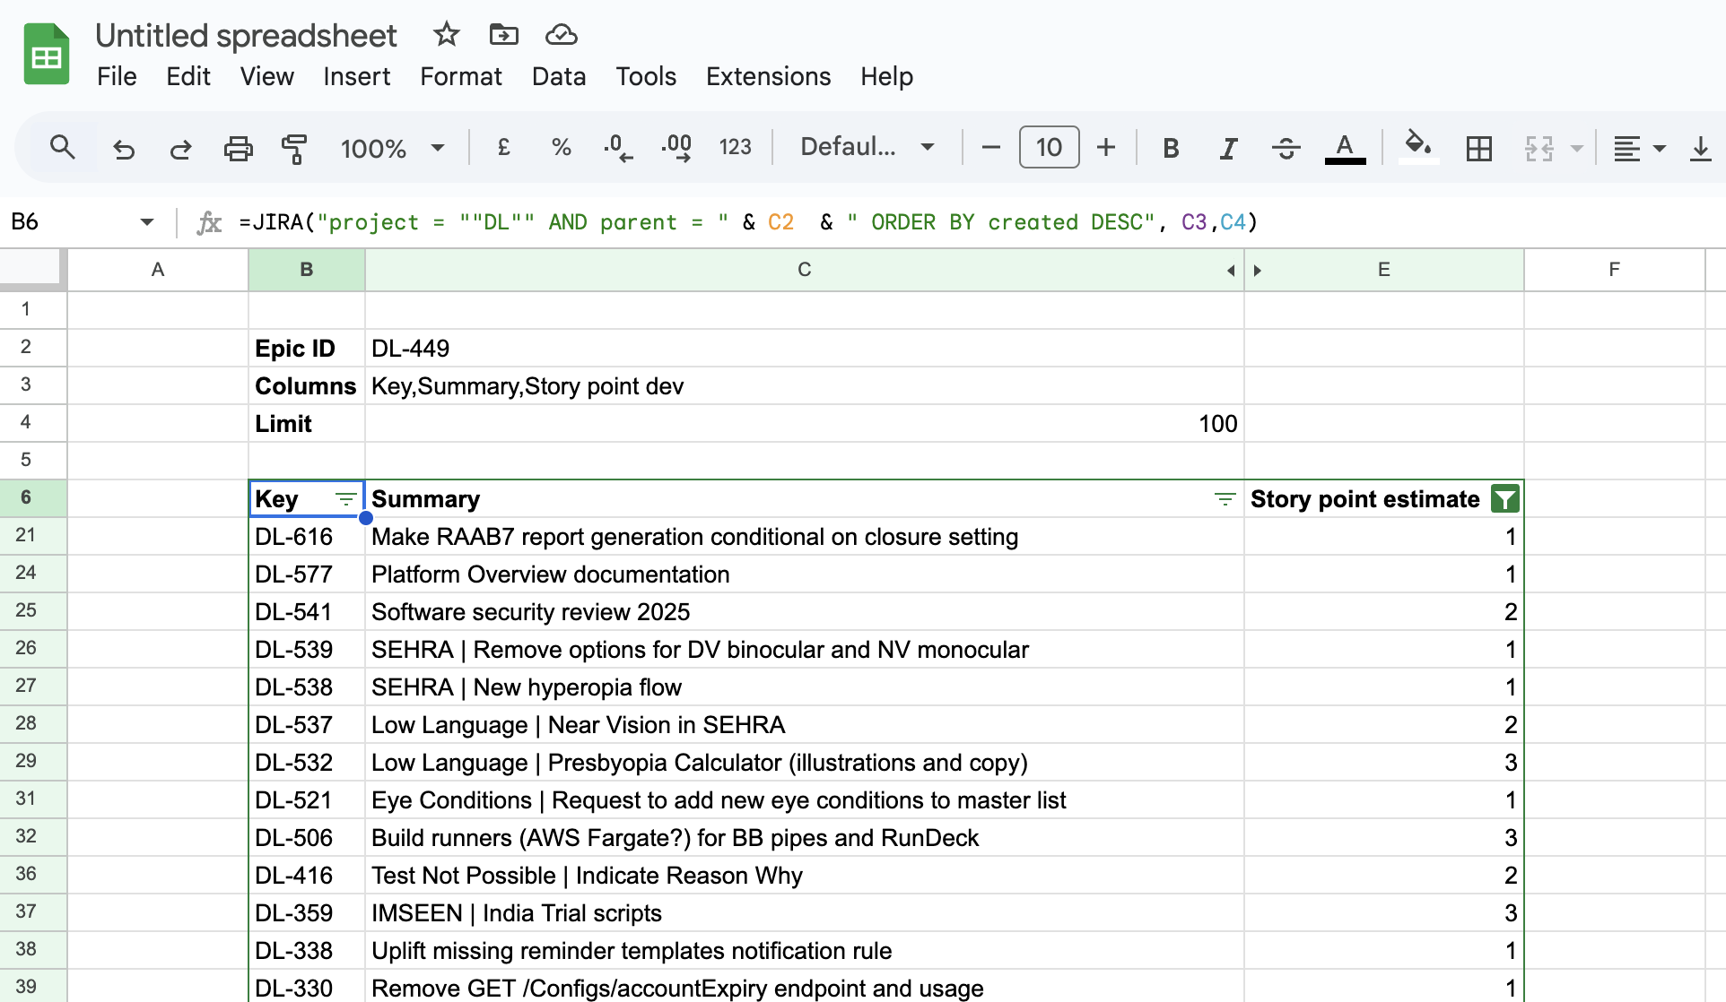Click the merge cells icon
Viewport: 1726px width, 1002px height.
pos(1539,148)
